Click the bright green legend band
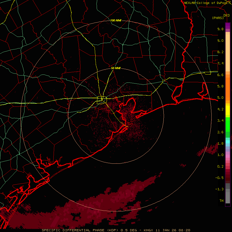The height and width of the screenshot is (232, 232). 228,125
